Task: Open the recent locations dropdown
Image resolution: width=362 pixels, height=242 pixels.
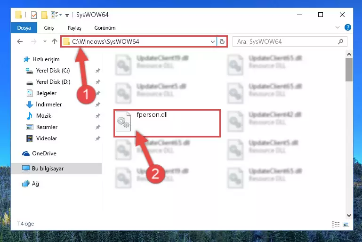Action: click(x=45, y=41)
